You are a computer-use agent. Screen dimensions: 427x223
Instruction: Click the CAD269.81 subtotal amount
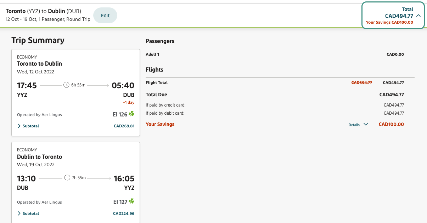pos(124,126)
